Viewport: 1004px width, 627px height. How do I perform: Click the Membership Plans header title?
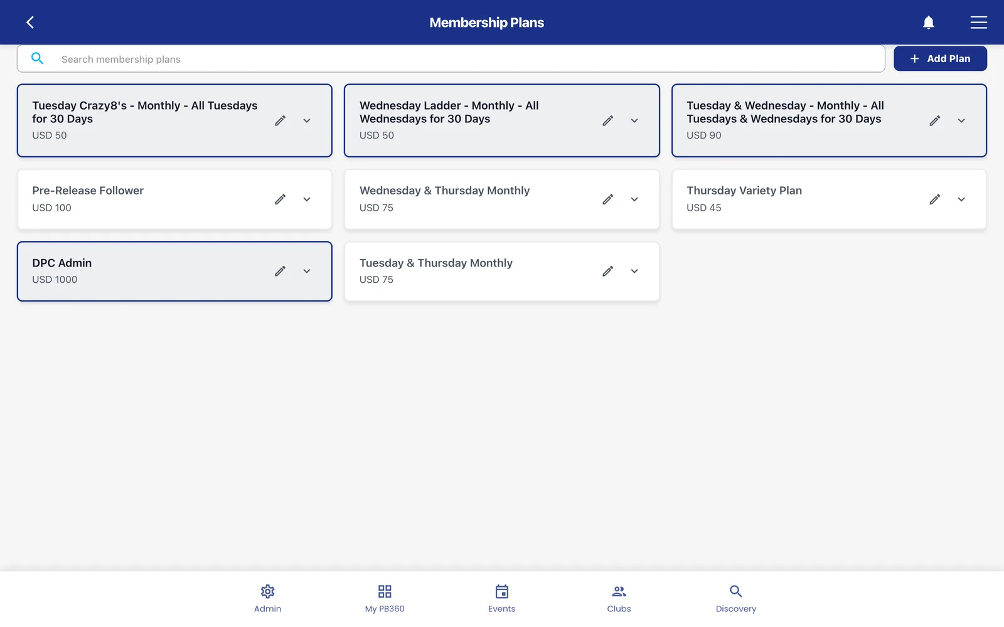[486, 23]
